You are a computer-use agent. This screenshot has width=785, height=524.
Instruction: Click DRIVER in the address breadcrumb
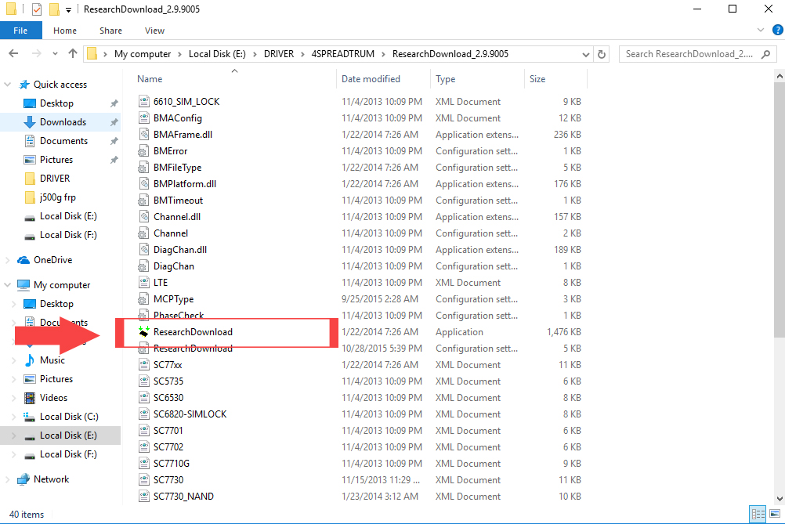[x=279, y=54]
